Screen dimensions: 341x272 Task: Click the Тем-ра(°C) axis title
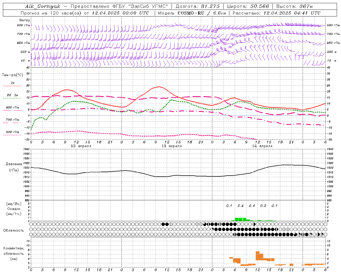(13, 75)
